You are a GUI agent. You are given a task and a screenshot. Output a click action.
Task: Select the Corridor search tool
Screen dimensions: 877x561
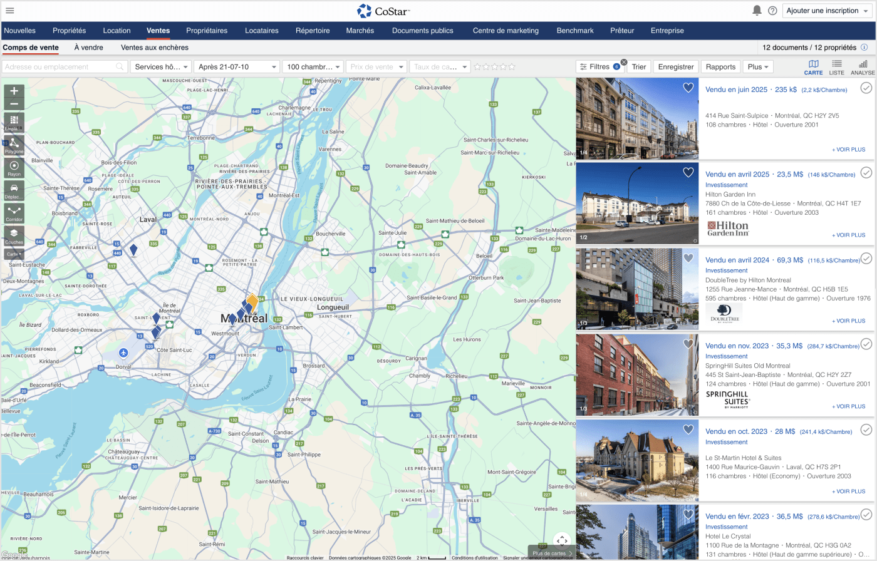tap(14, 213)
